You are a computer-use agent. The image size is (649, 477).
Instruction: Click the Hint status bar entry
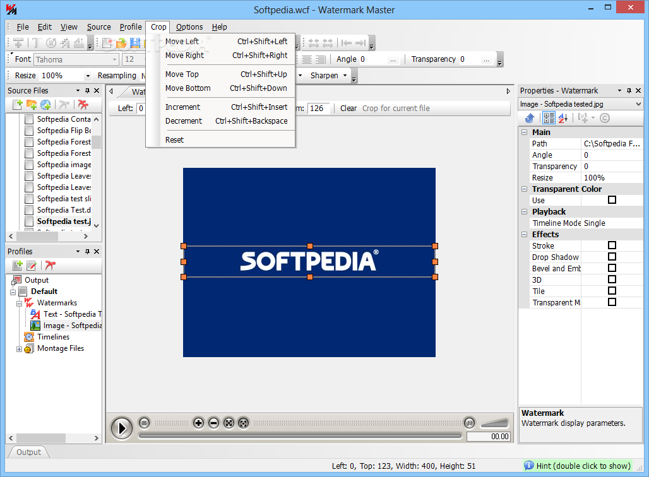coord(578,466)
